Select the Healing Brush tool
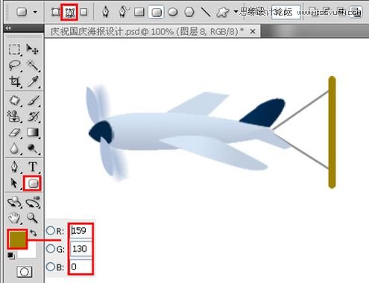The image size is (369, 283). click(x=15, y=101)
